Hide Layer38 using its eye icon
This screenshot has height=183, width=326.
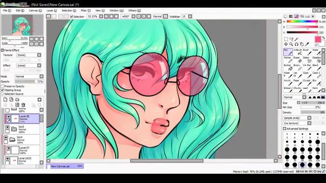pos(9,117)
